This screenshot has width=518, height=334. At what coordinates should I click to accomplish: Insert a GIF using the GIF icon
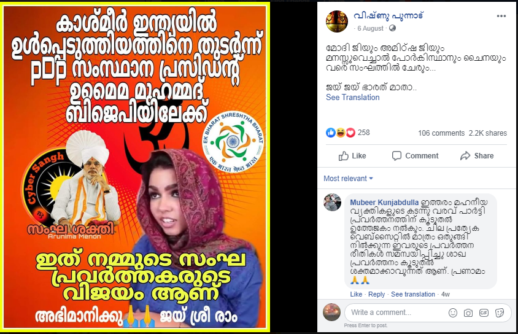(484, 313)
